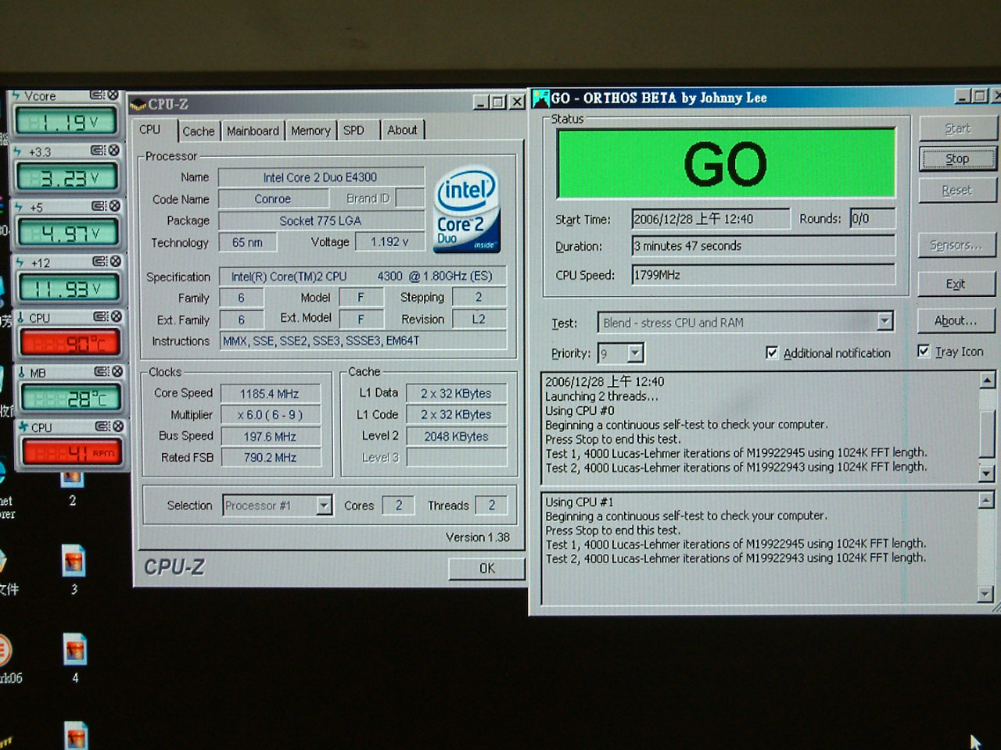Close the MB temperature monitor widget
Viewport: 1001px width, 750px height.
coord(117,371)
